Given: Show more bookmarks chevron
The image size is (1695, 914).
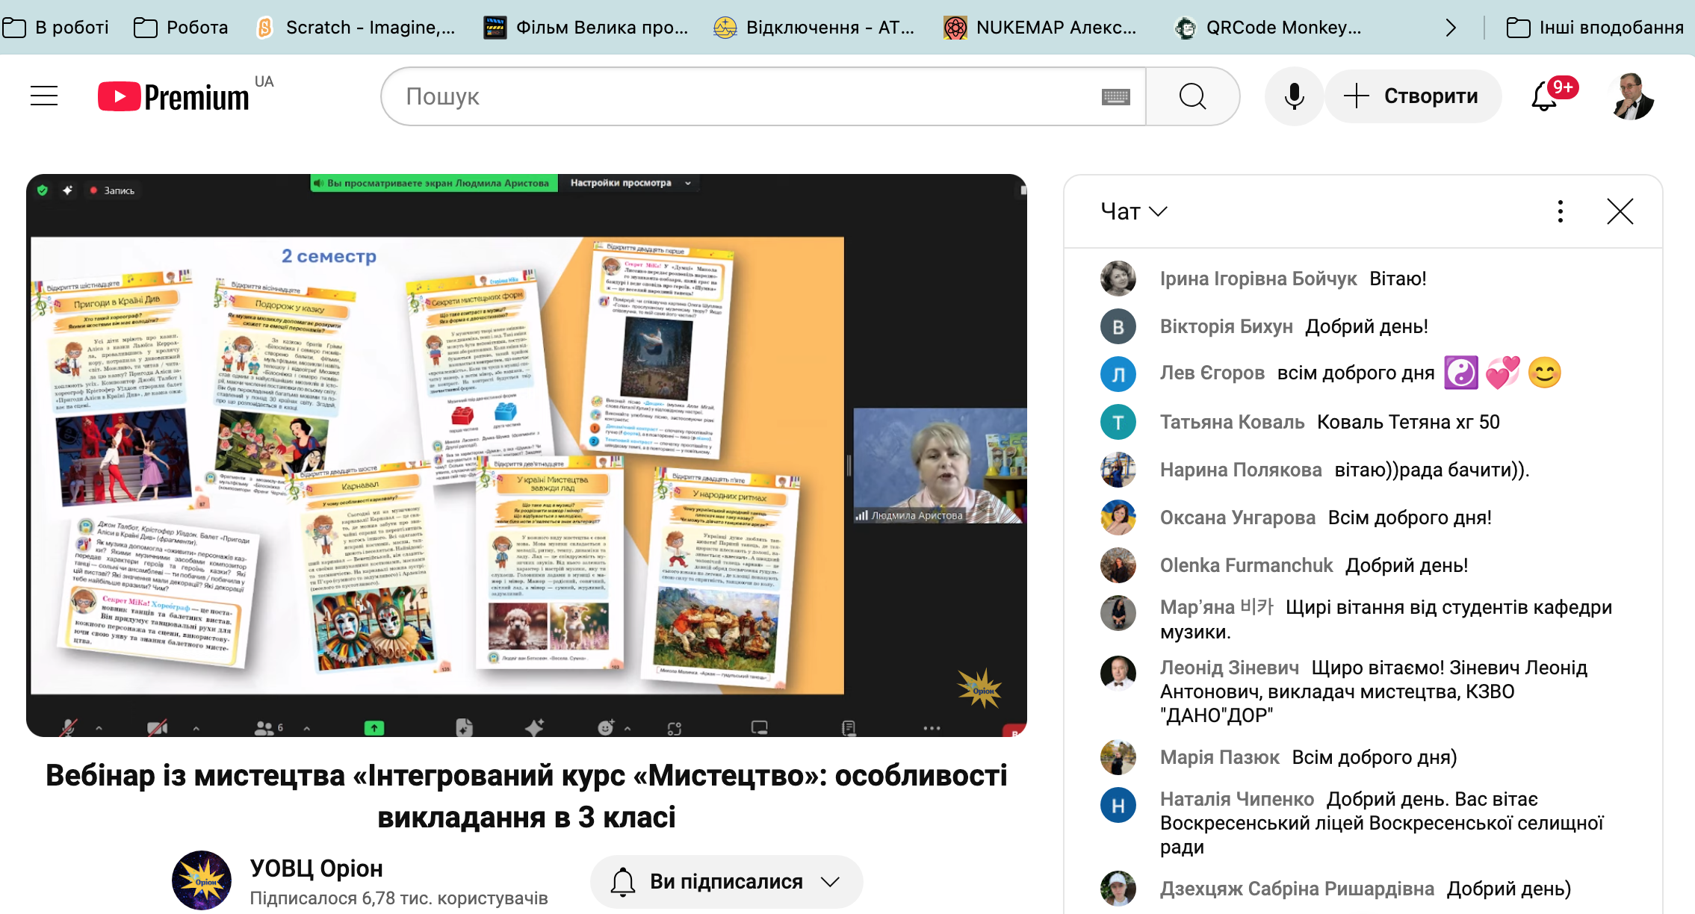Looking at the screenshot, I should pyautogui.click(x=1451, y=28).
